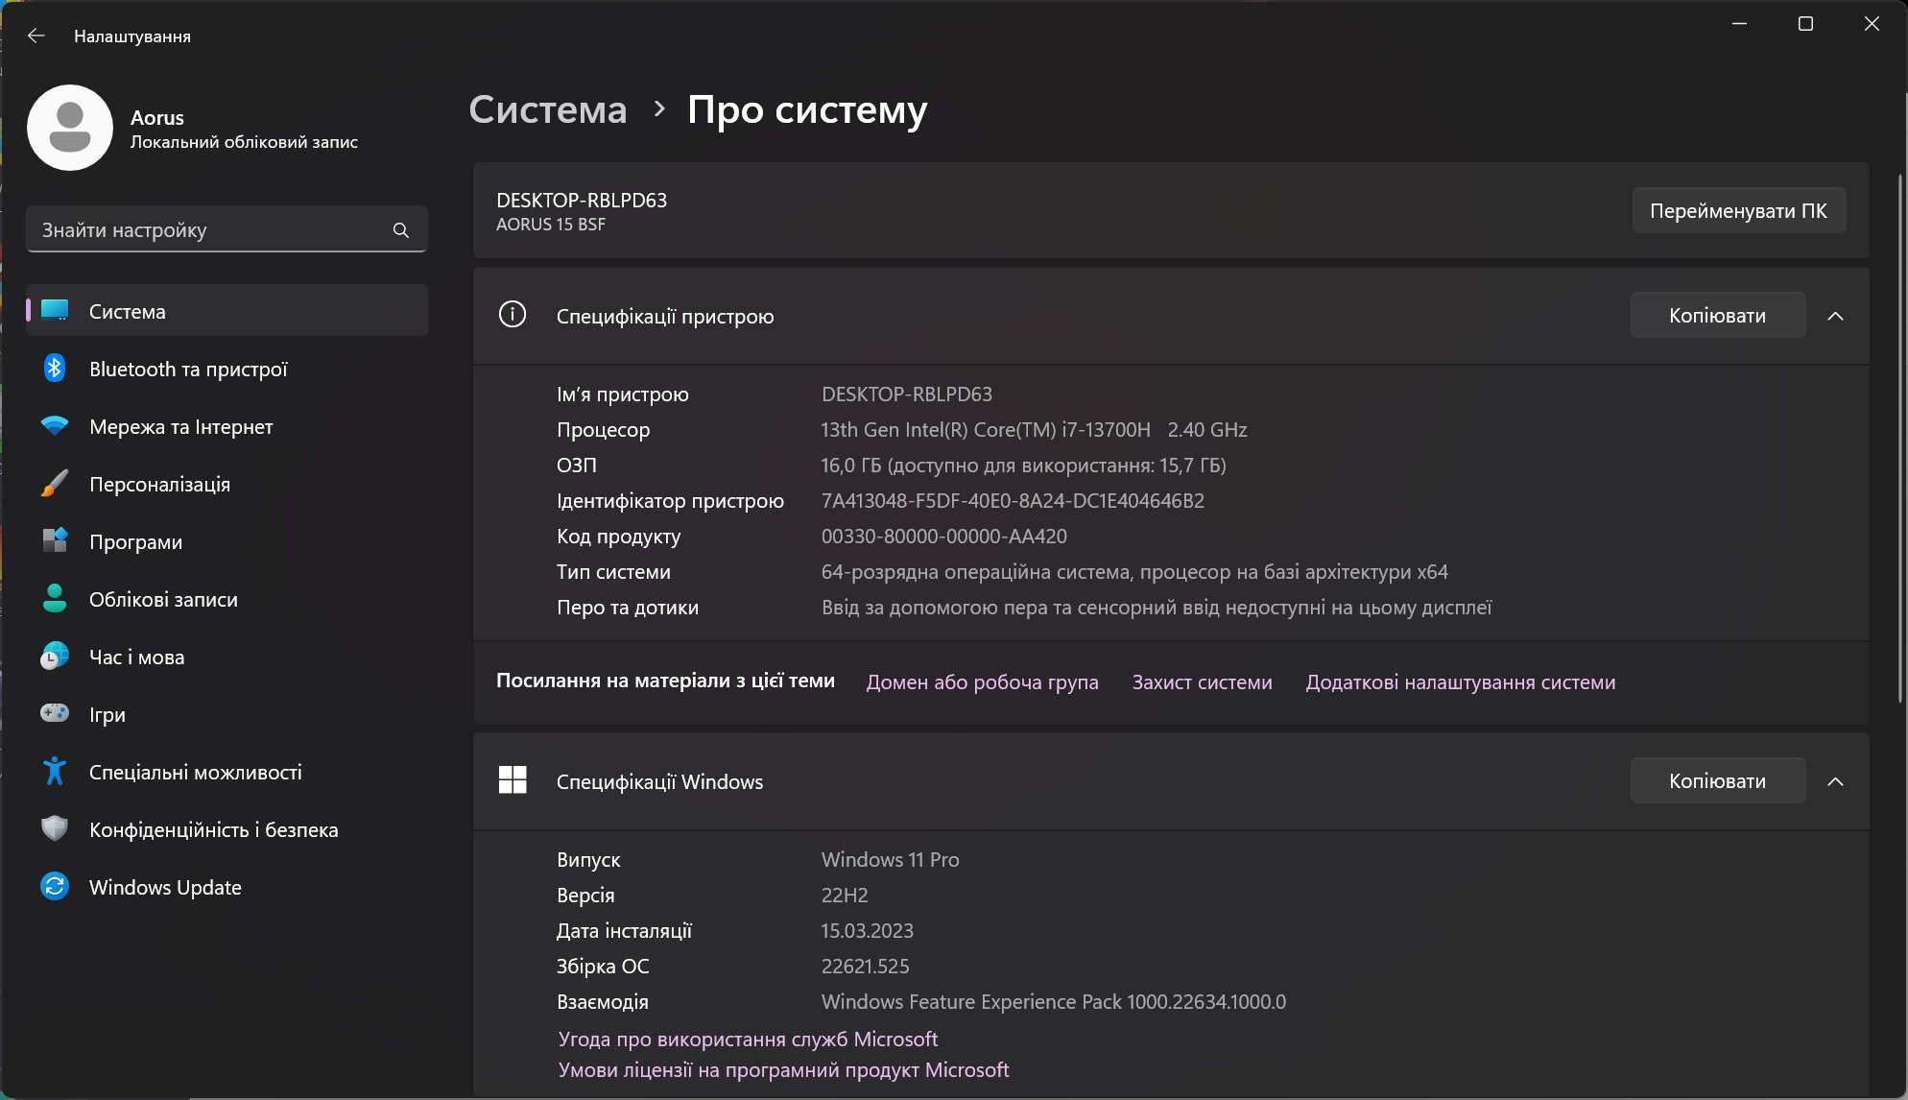Copy device specifications with Копіювати
Image resolution: width=1908 pixels, height=1100 pixels.
[x=1717, y=316]
